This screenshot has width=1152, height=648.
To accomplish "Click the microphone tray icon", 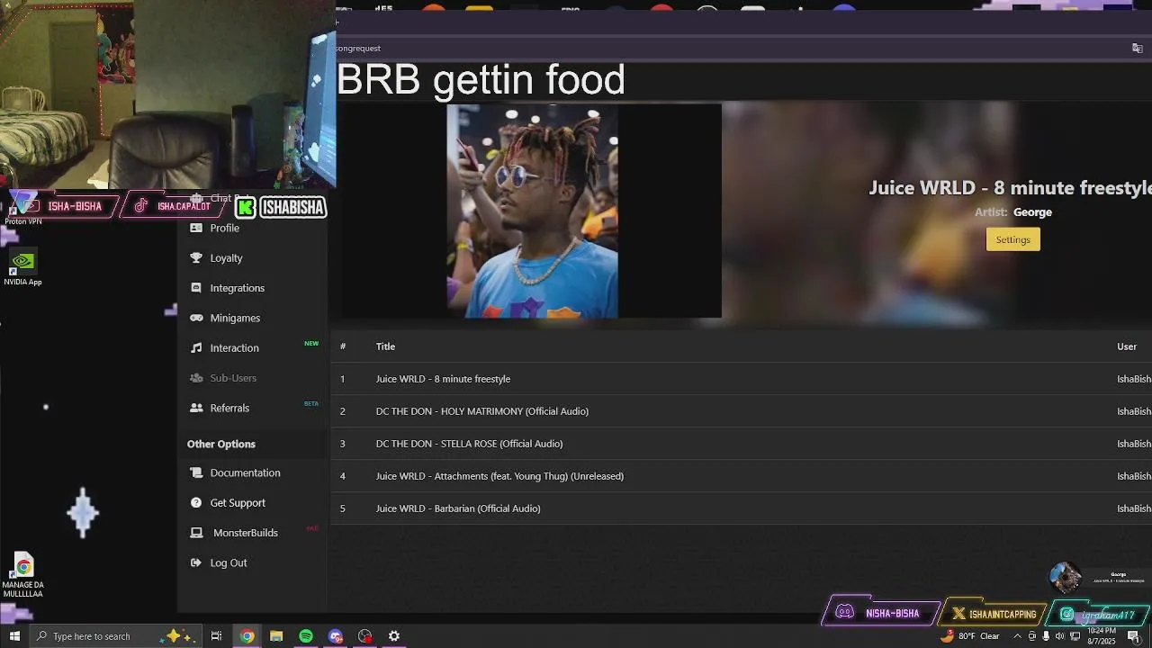I will 1045,636.
